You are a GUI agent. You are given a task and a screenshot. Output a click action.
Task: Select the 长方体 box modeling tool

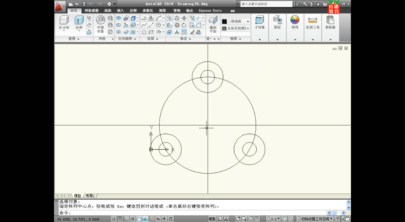(x=64, y=23)
